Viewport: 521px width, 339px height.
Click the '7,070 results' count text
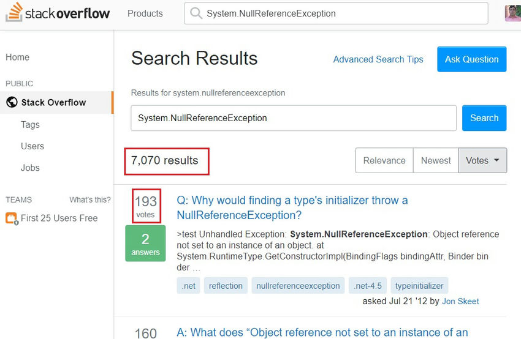pyautogui.click(x=164, y=160)
